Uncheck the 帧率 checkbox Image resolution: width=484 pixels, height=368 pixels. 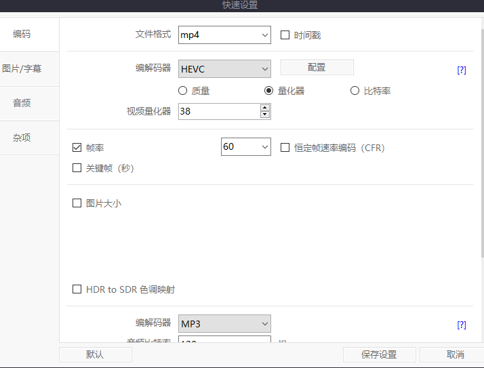click(x=77, y=147)
